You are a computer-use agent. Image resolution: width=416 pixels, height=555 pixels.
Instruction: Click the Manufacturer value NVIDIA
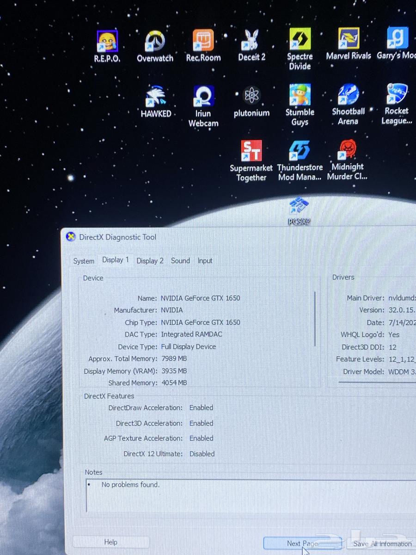(x=171, y=310)
